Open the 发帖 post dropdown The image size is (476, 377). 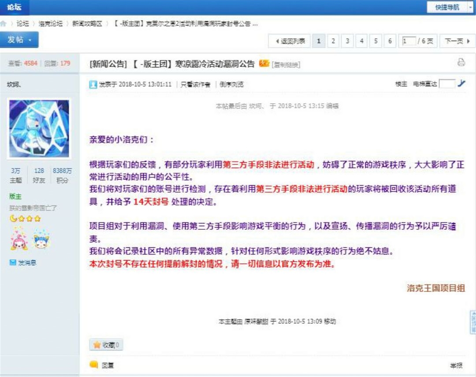(x=19, y=40)
